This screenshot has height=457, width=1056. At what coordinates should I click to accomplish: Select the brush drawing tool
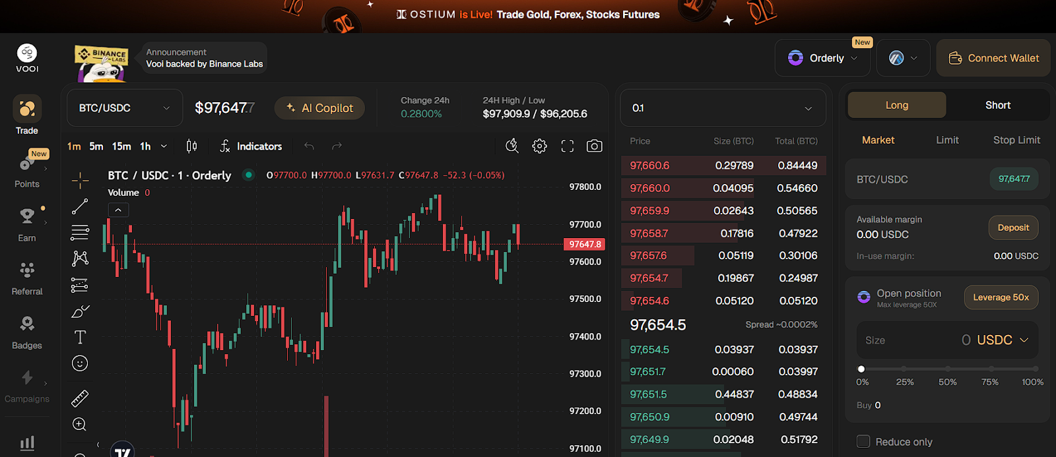[x=80, y=311]
